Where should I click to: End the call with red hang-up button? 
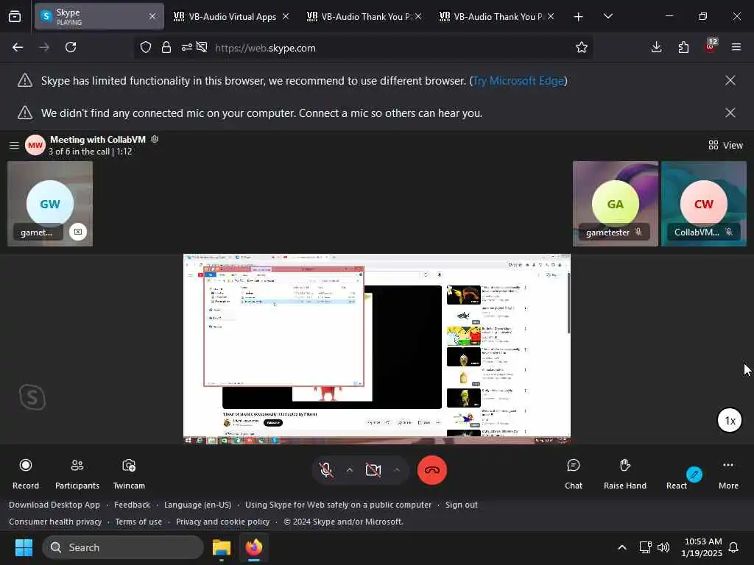coord(431,470)
